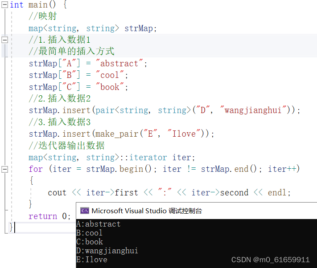The width and height of the screenshot is (317, 268).
Task: Click the "wangjianghui" string literal
Action: point(253,110)
